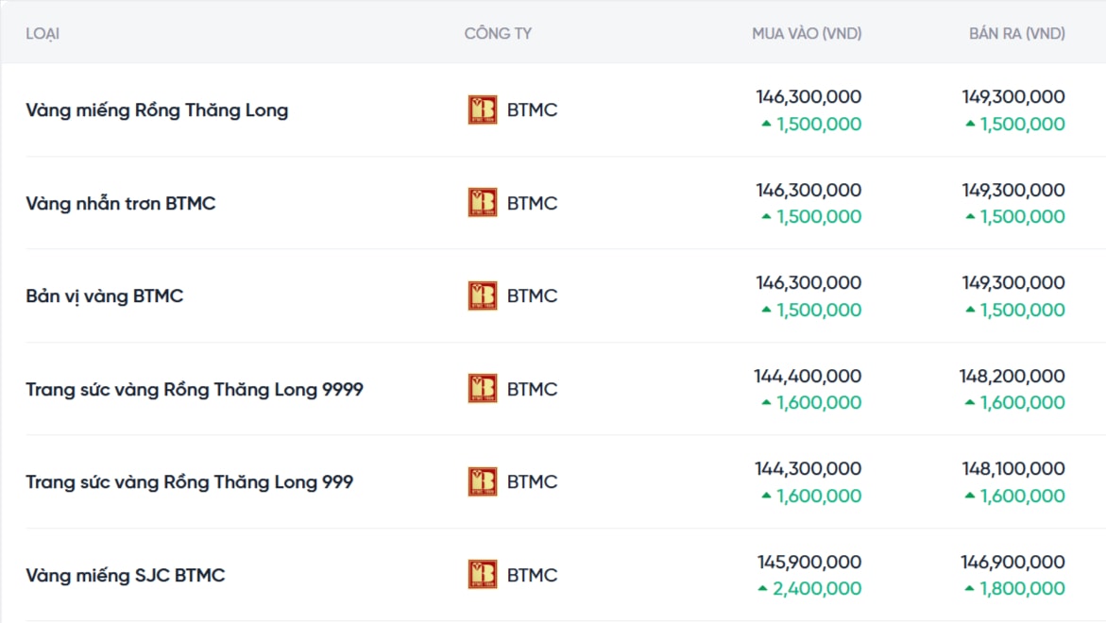Image resolution: width=1106 pixels, height=623 pixels.
Task: Click BTMC logo in Rồng Thăng Long 999 row
Action: pyautogui.click(x=483, y=481)
